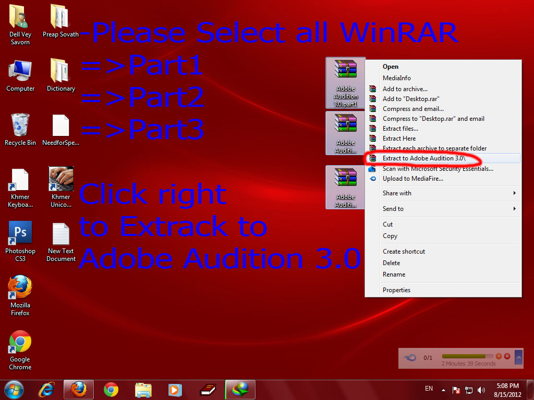Click the MediaFire logo in upload widget
Image resolution: width=534 pixels, height=400 pixels.
[x=410, y=358]
